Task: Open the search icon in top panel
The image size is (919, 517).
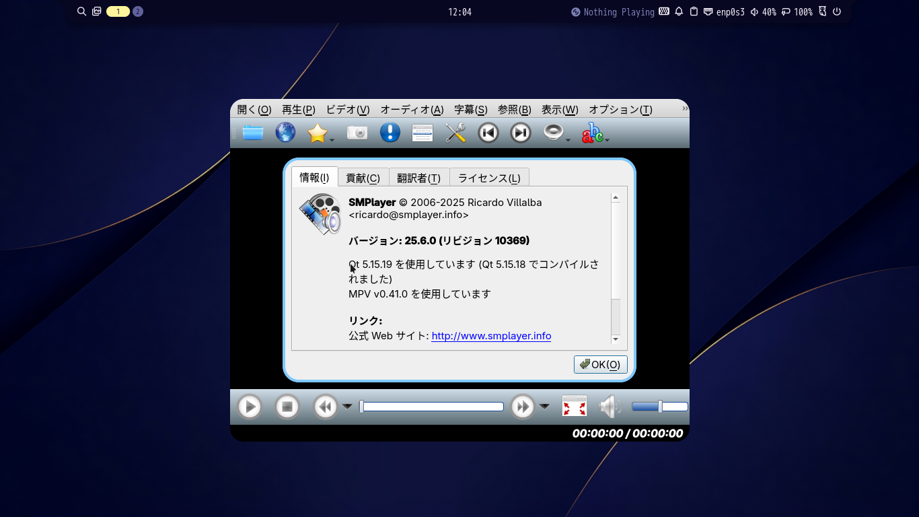Action: (x=81, y=11)
